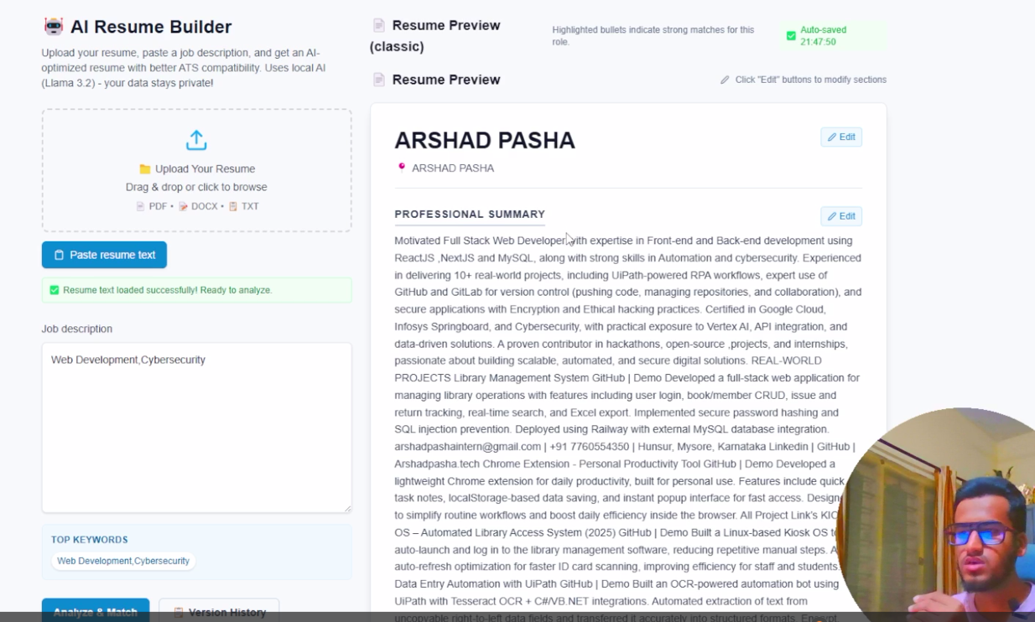Select the Web Development,Cybersecurity keyword chip
This screenshot has height=622, width=1035.
click(x=122, y=560)
